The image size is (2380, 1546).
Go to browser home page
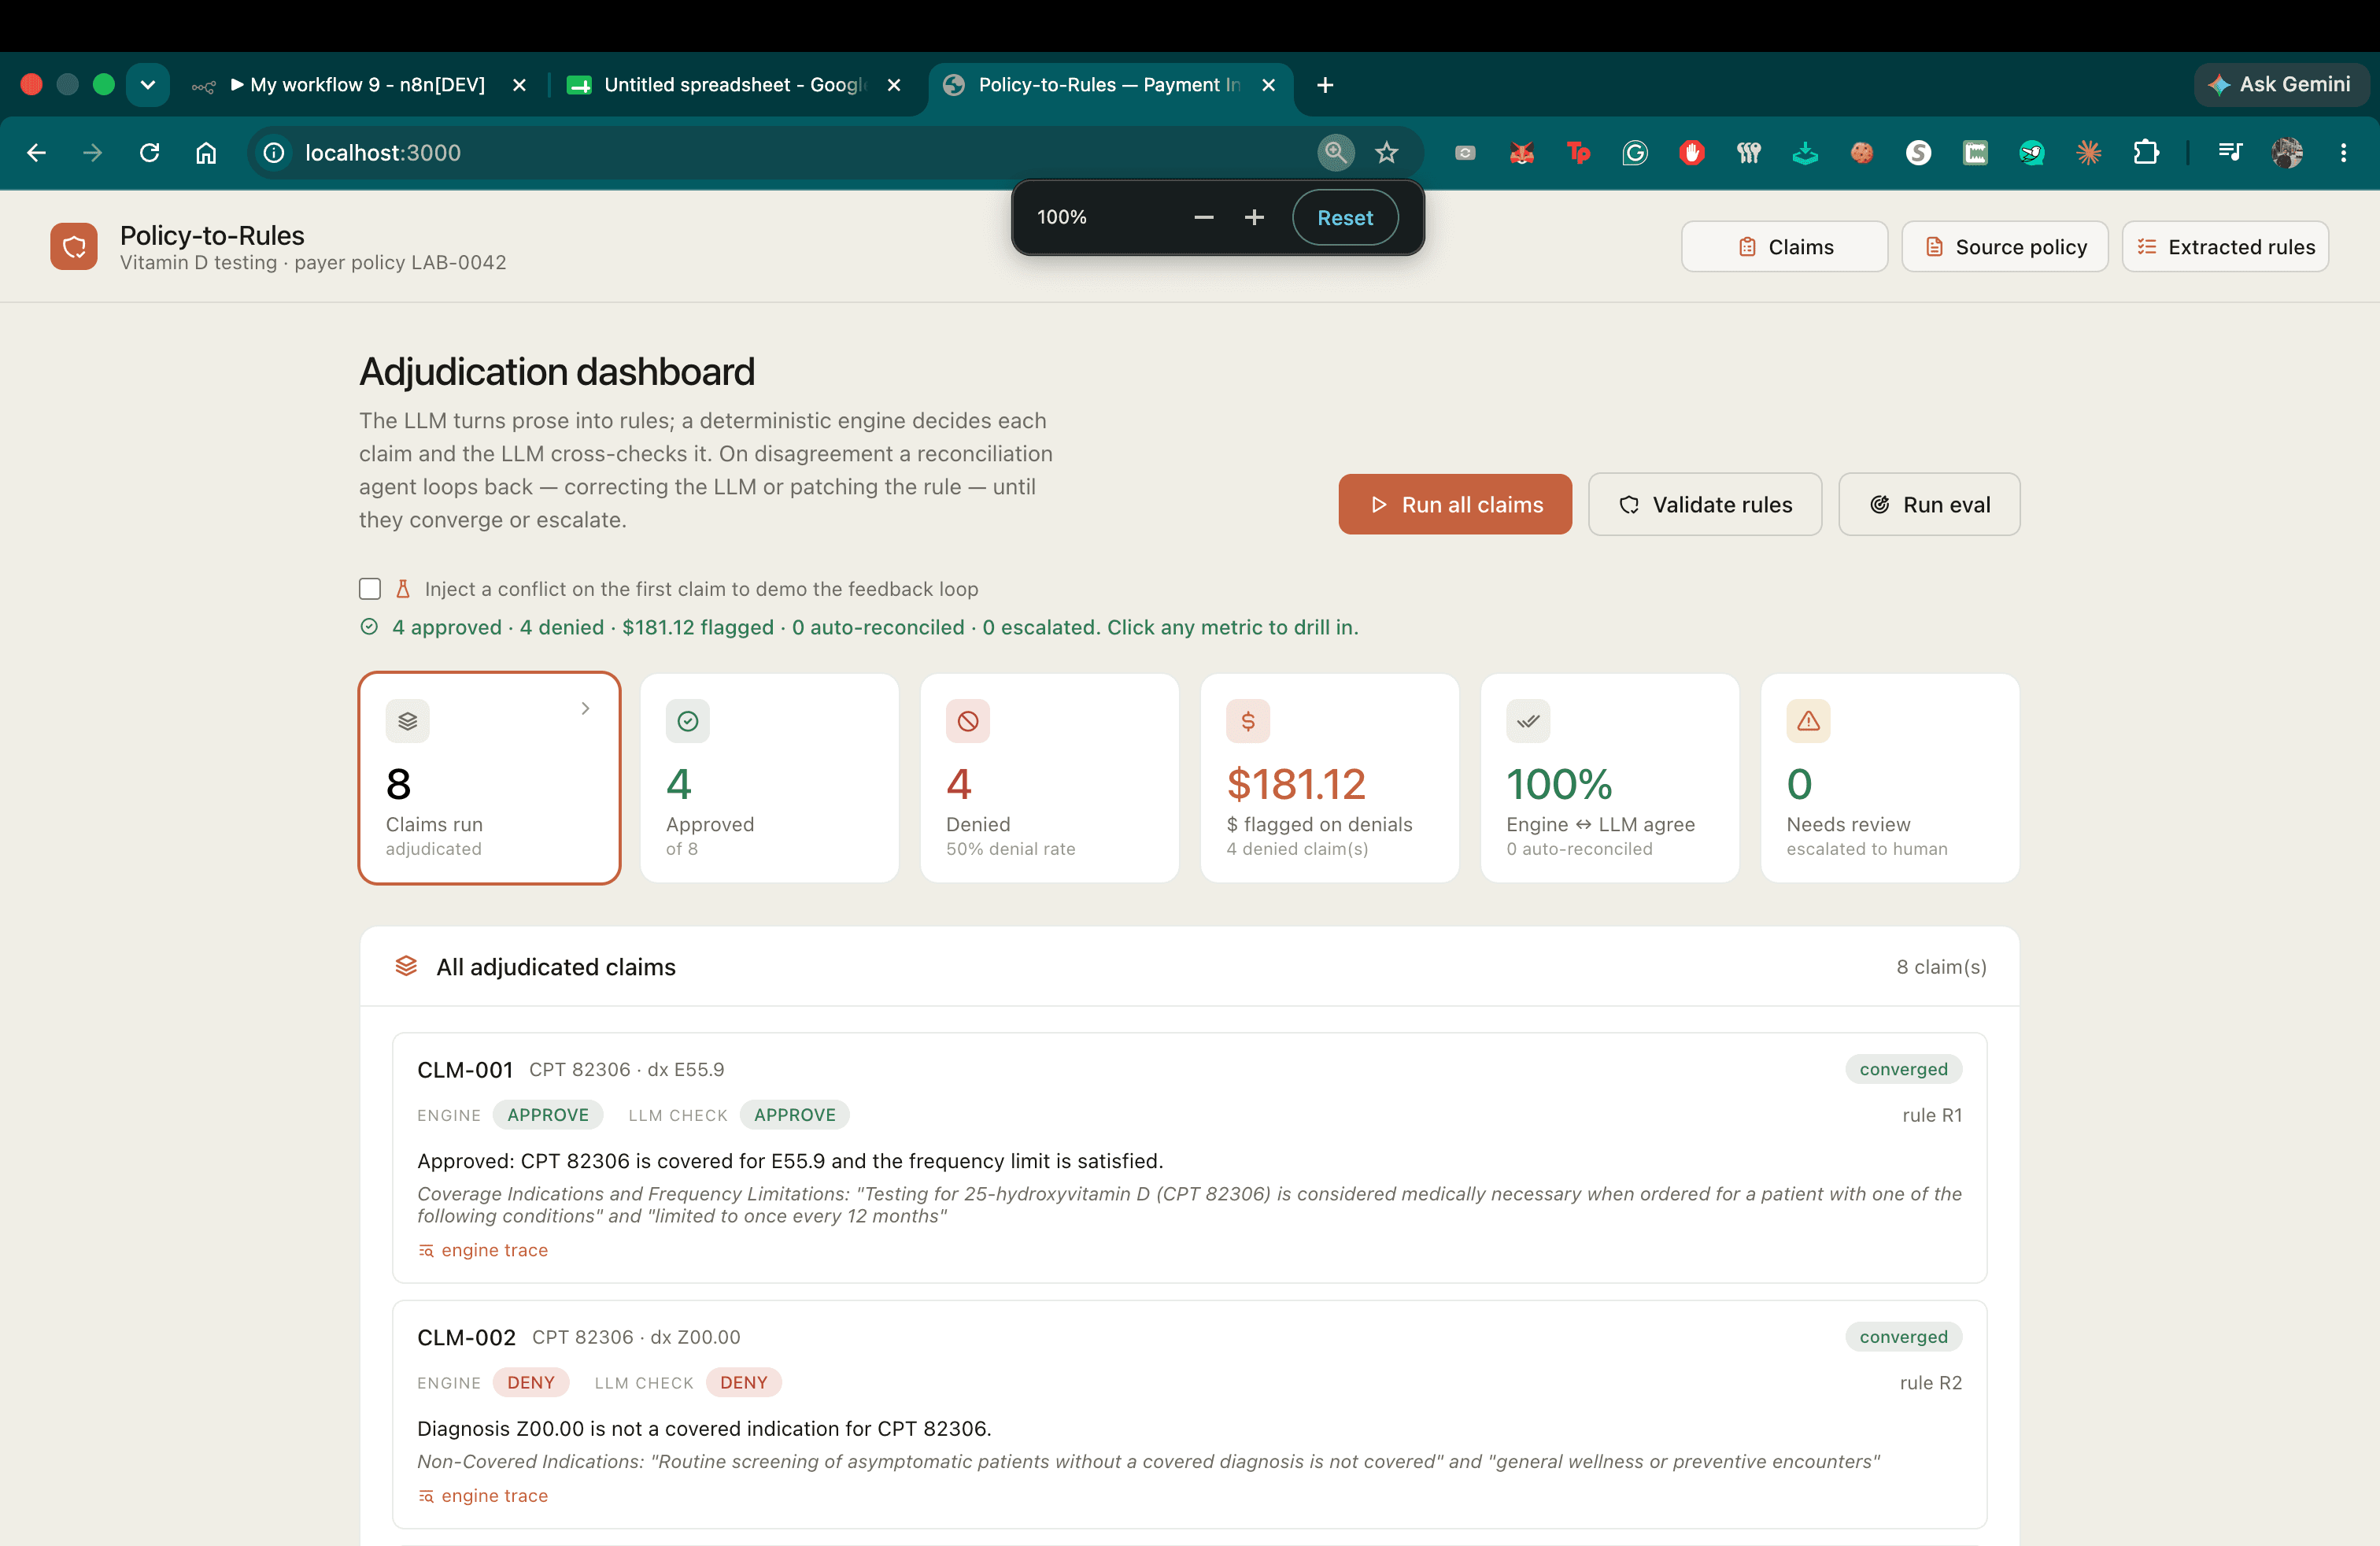point(206,153)
